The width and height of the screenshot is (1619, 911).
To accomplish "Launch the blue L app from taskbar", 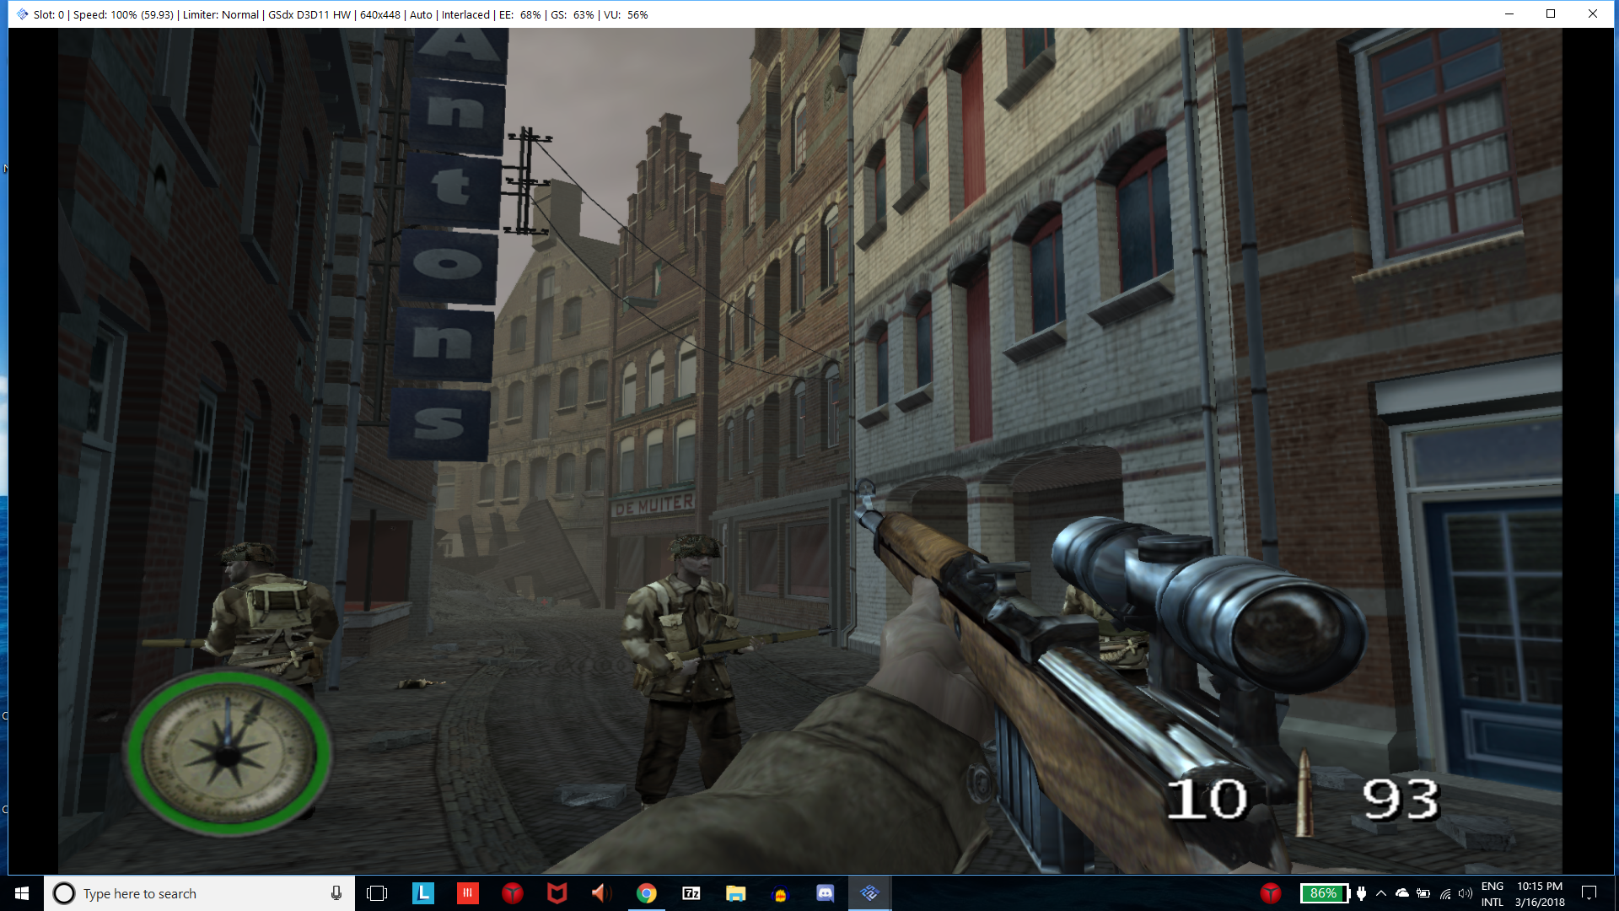I will point(422,892).
